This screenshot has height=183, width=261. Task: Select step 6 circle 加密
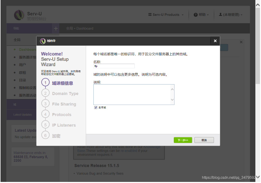tap(45, 135)
